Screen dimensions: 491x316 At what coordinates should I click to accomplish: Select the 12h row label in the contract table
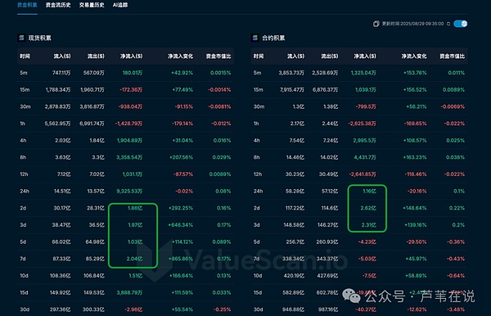pos(258,174)
